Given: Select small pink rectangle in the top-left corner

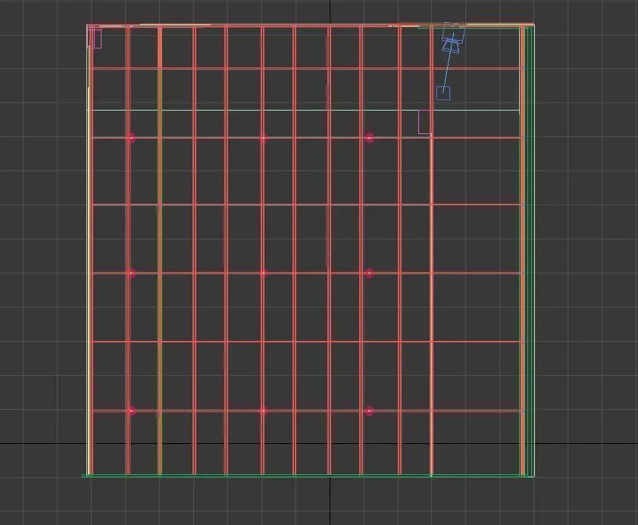Looking at the screenshot, I should 95,37.
